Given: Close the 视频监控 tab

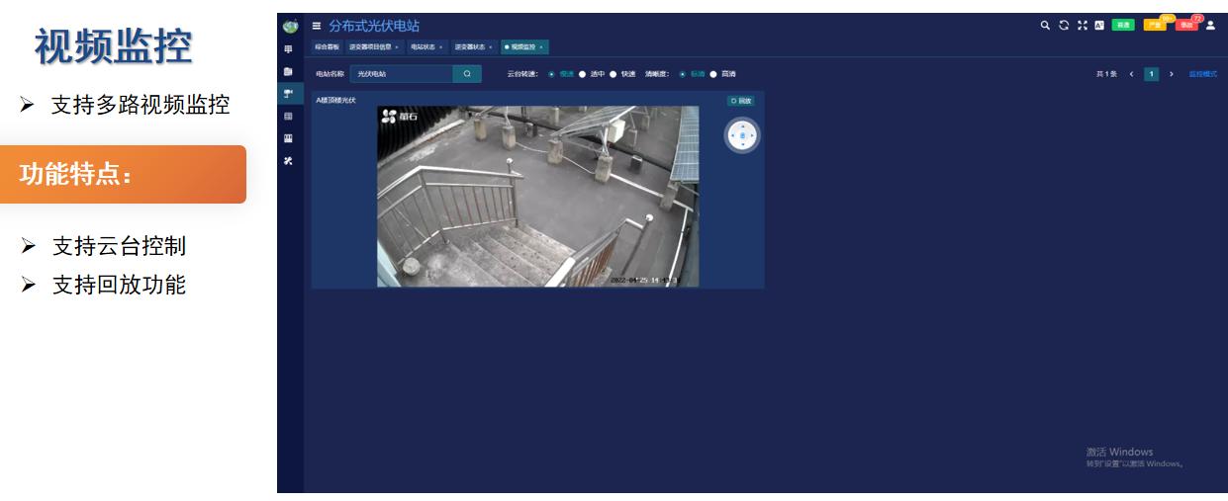Looking at the screenshot, I should tap(541, 47).
